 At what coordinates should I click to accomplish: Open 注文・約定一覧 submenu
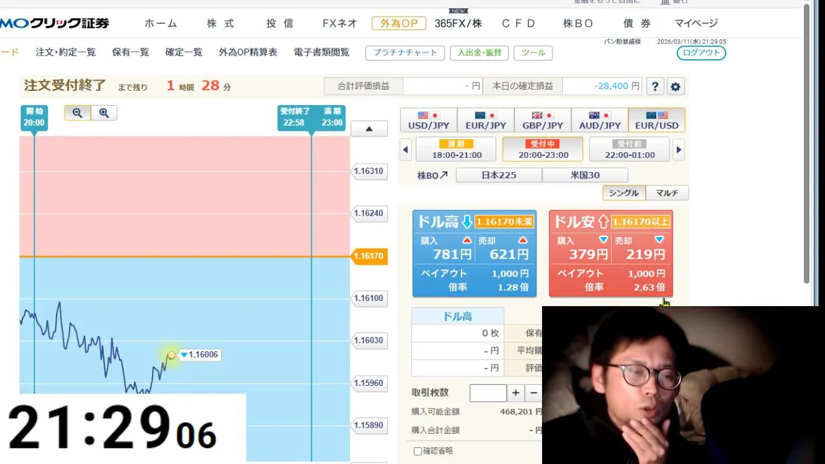(x=66, y=52)
